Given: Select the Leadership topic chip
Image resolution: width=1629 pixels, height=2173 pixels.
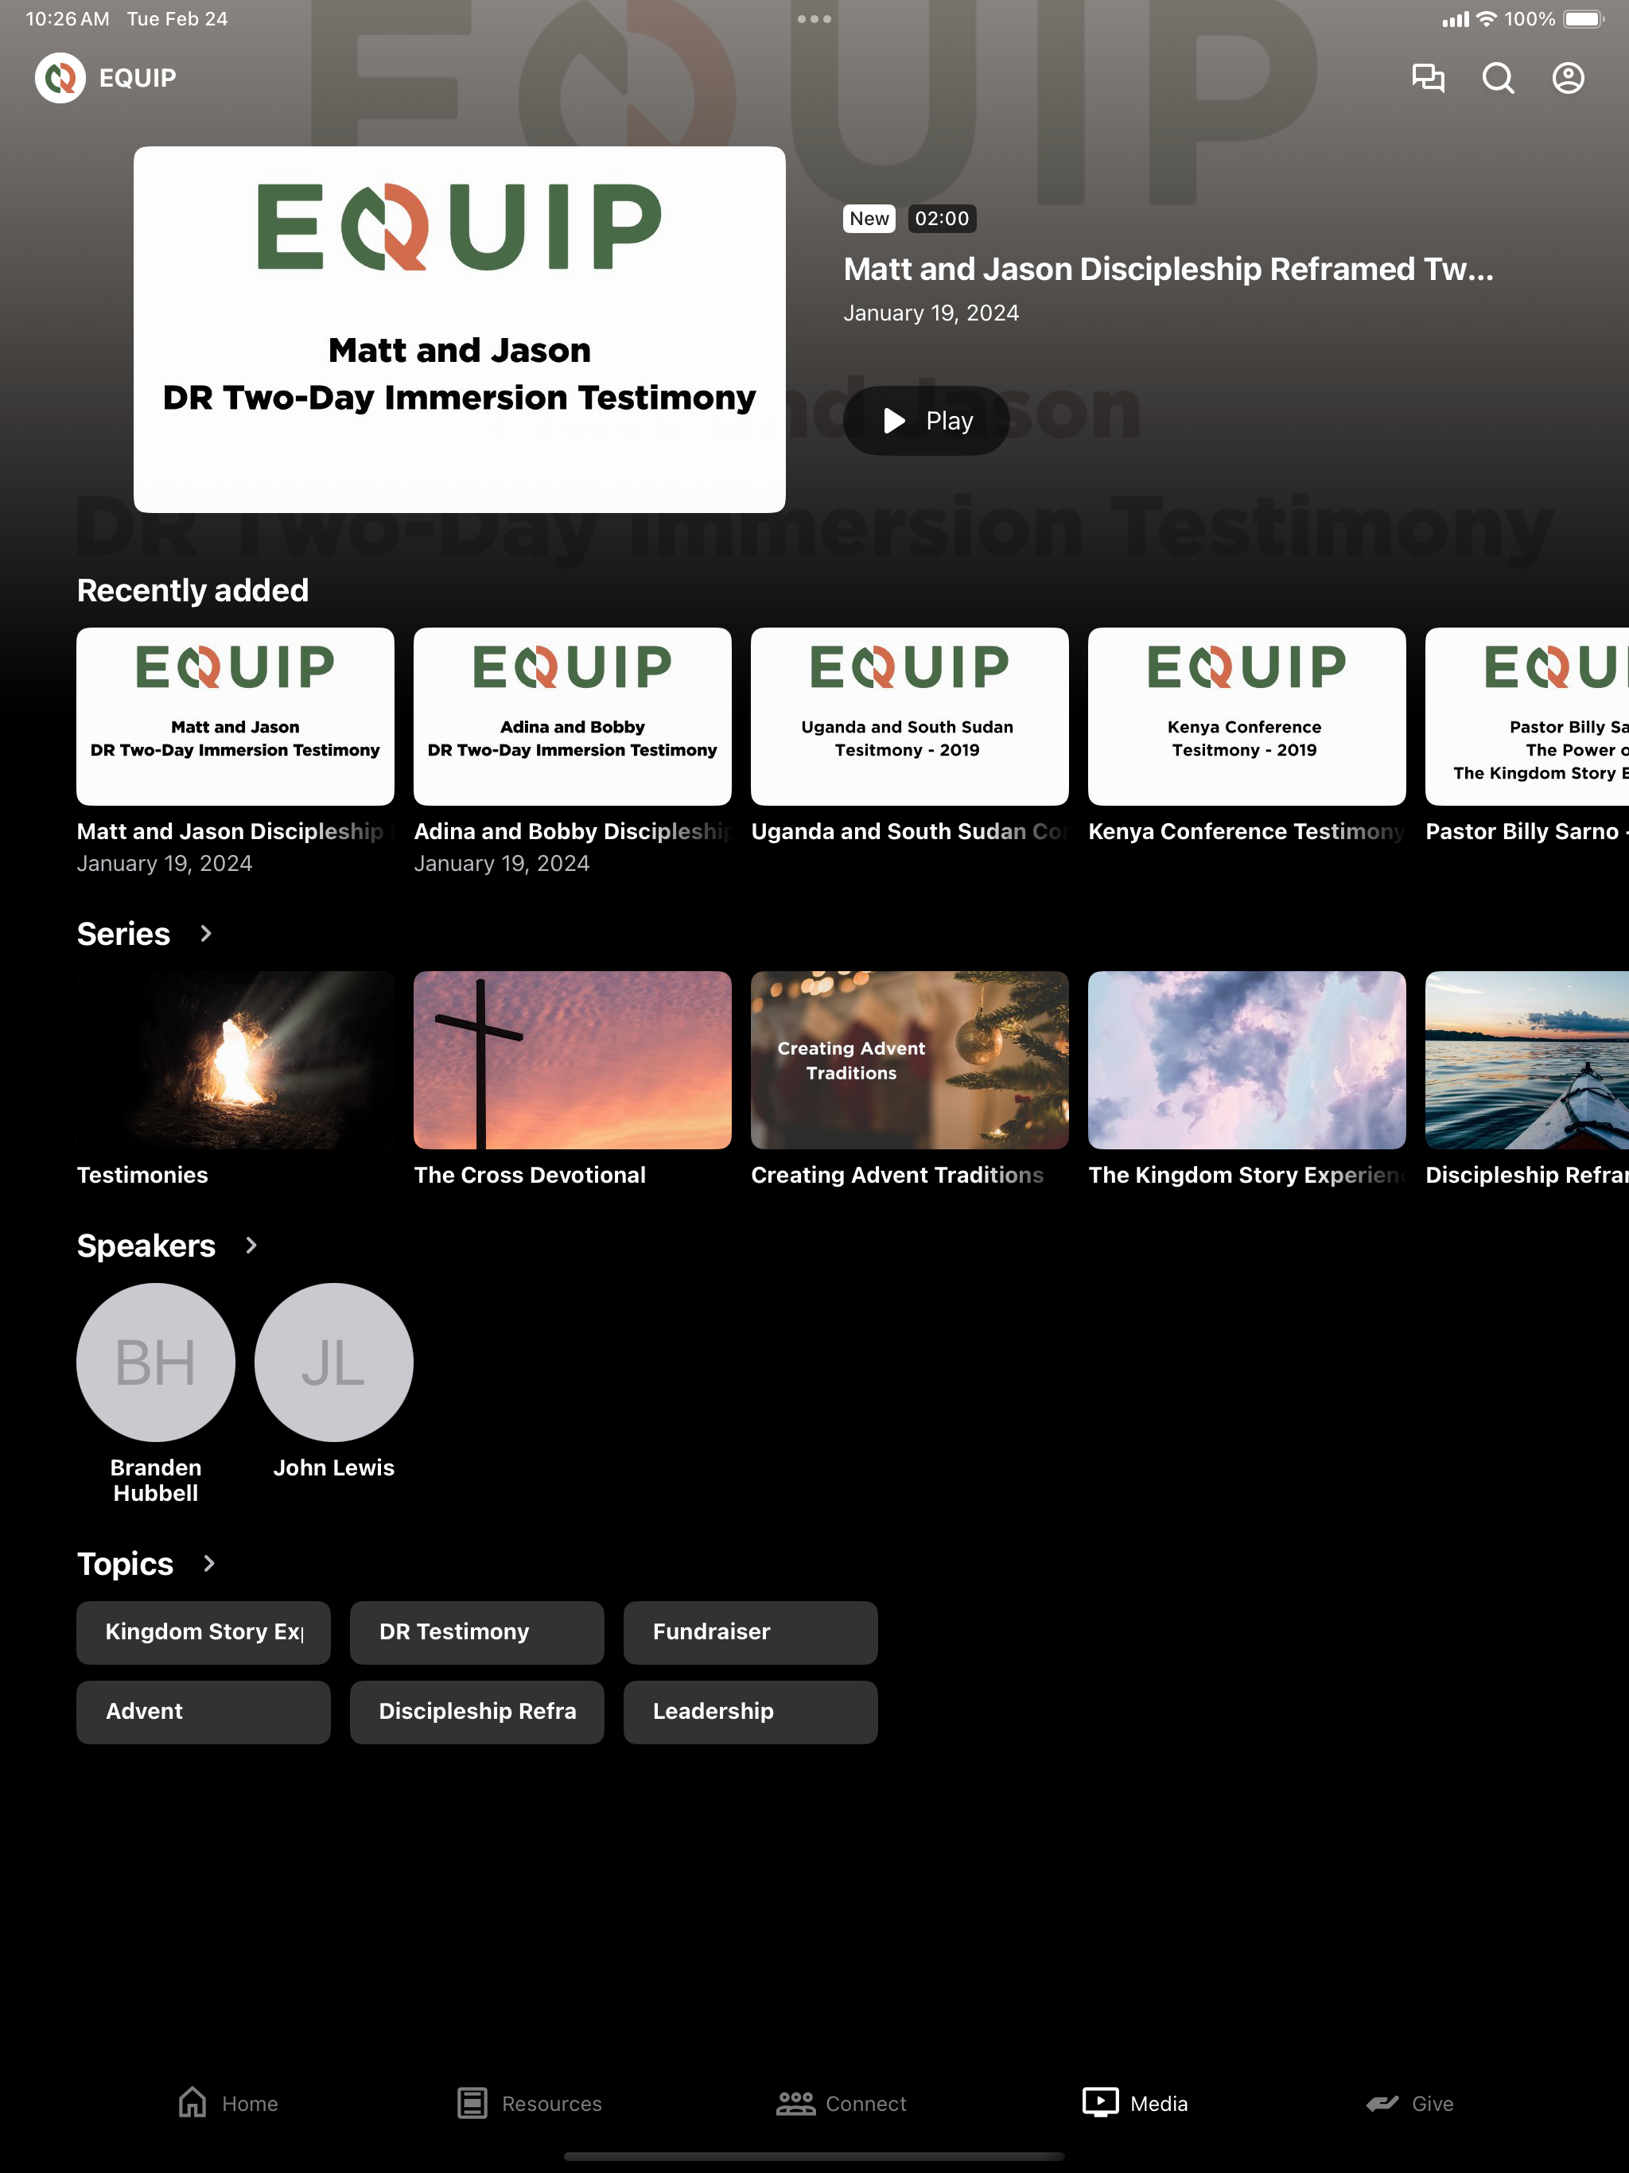Looking at the screenshot, I should click(751, 1712).
